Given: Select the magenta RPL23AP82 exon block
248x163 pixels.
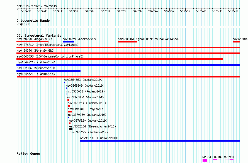Looking at the screenshot, I should click(205, 160).
